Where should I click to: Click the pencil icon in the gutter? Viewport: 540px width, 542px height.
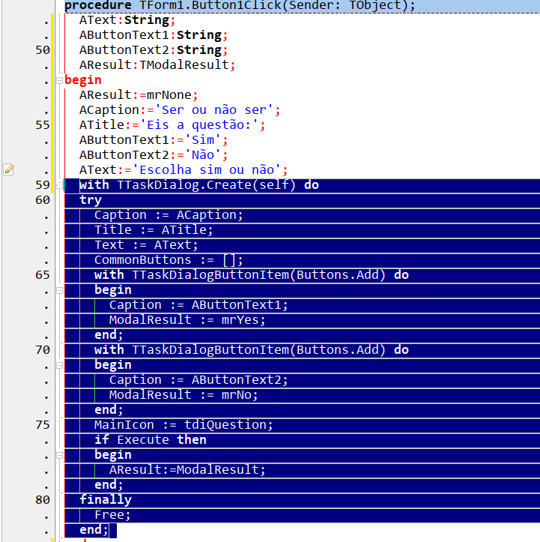click(x=9, y=169)
